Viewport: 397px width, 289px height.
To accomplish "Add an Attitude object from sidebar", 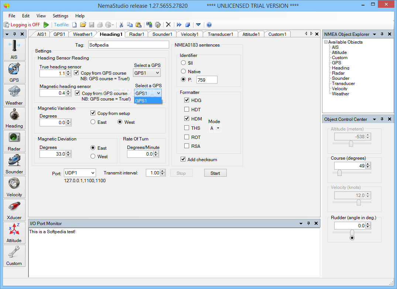I will coord(14,233).
